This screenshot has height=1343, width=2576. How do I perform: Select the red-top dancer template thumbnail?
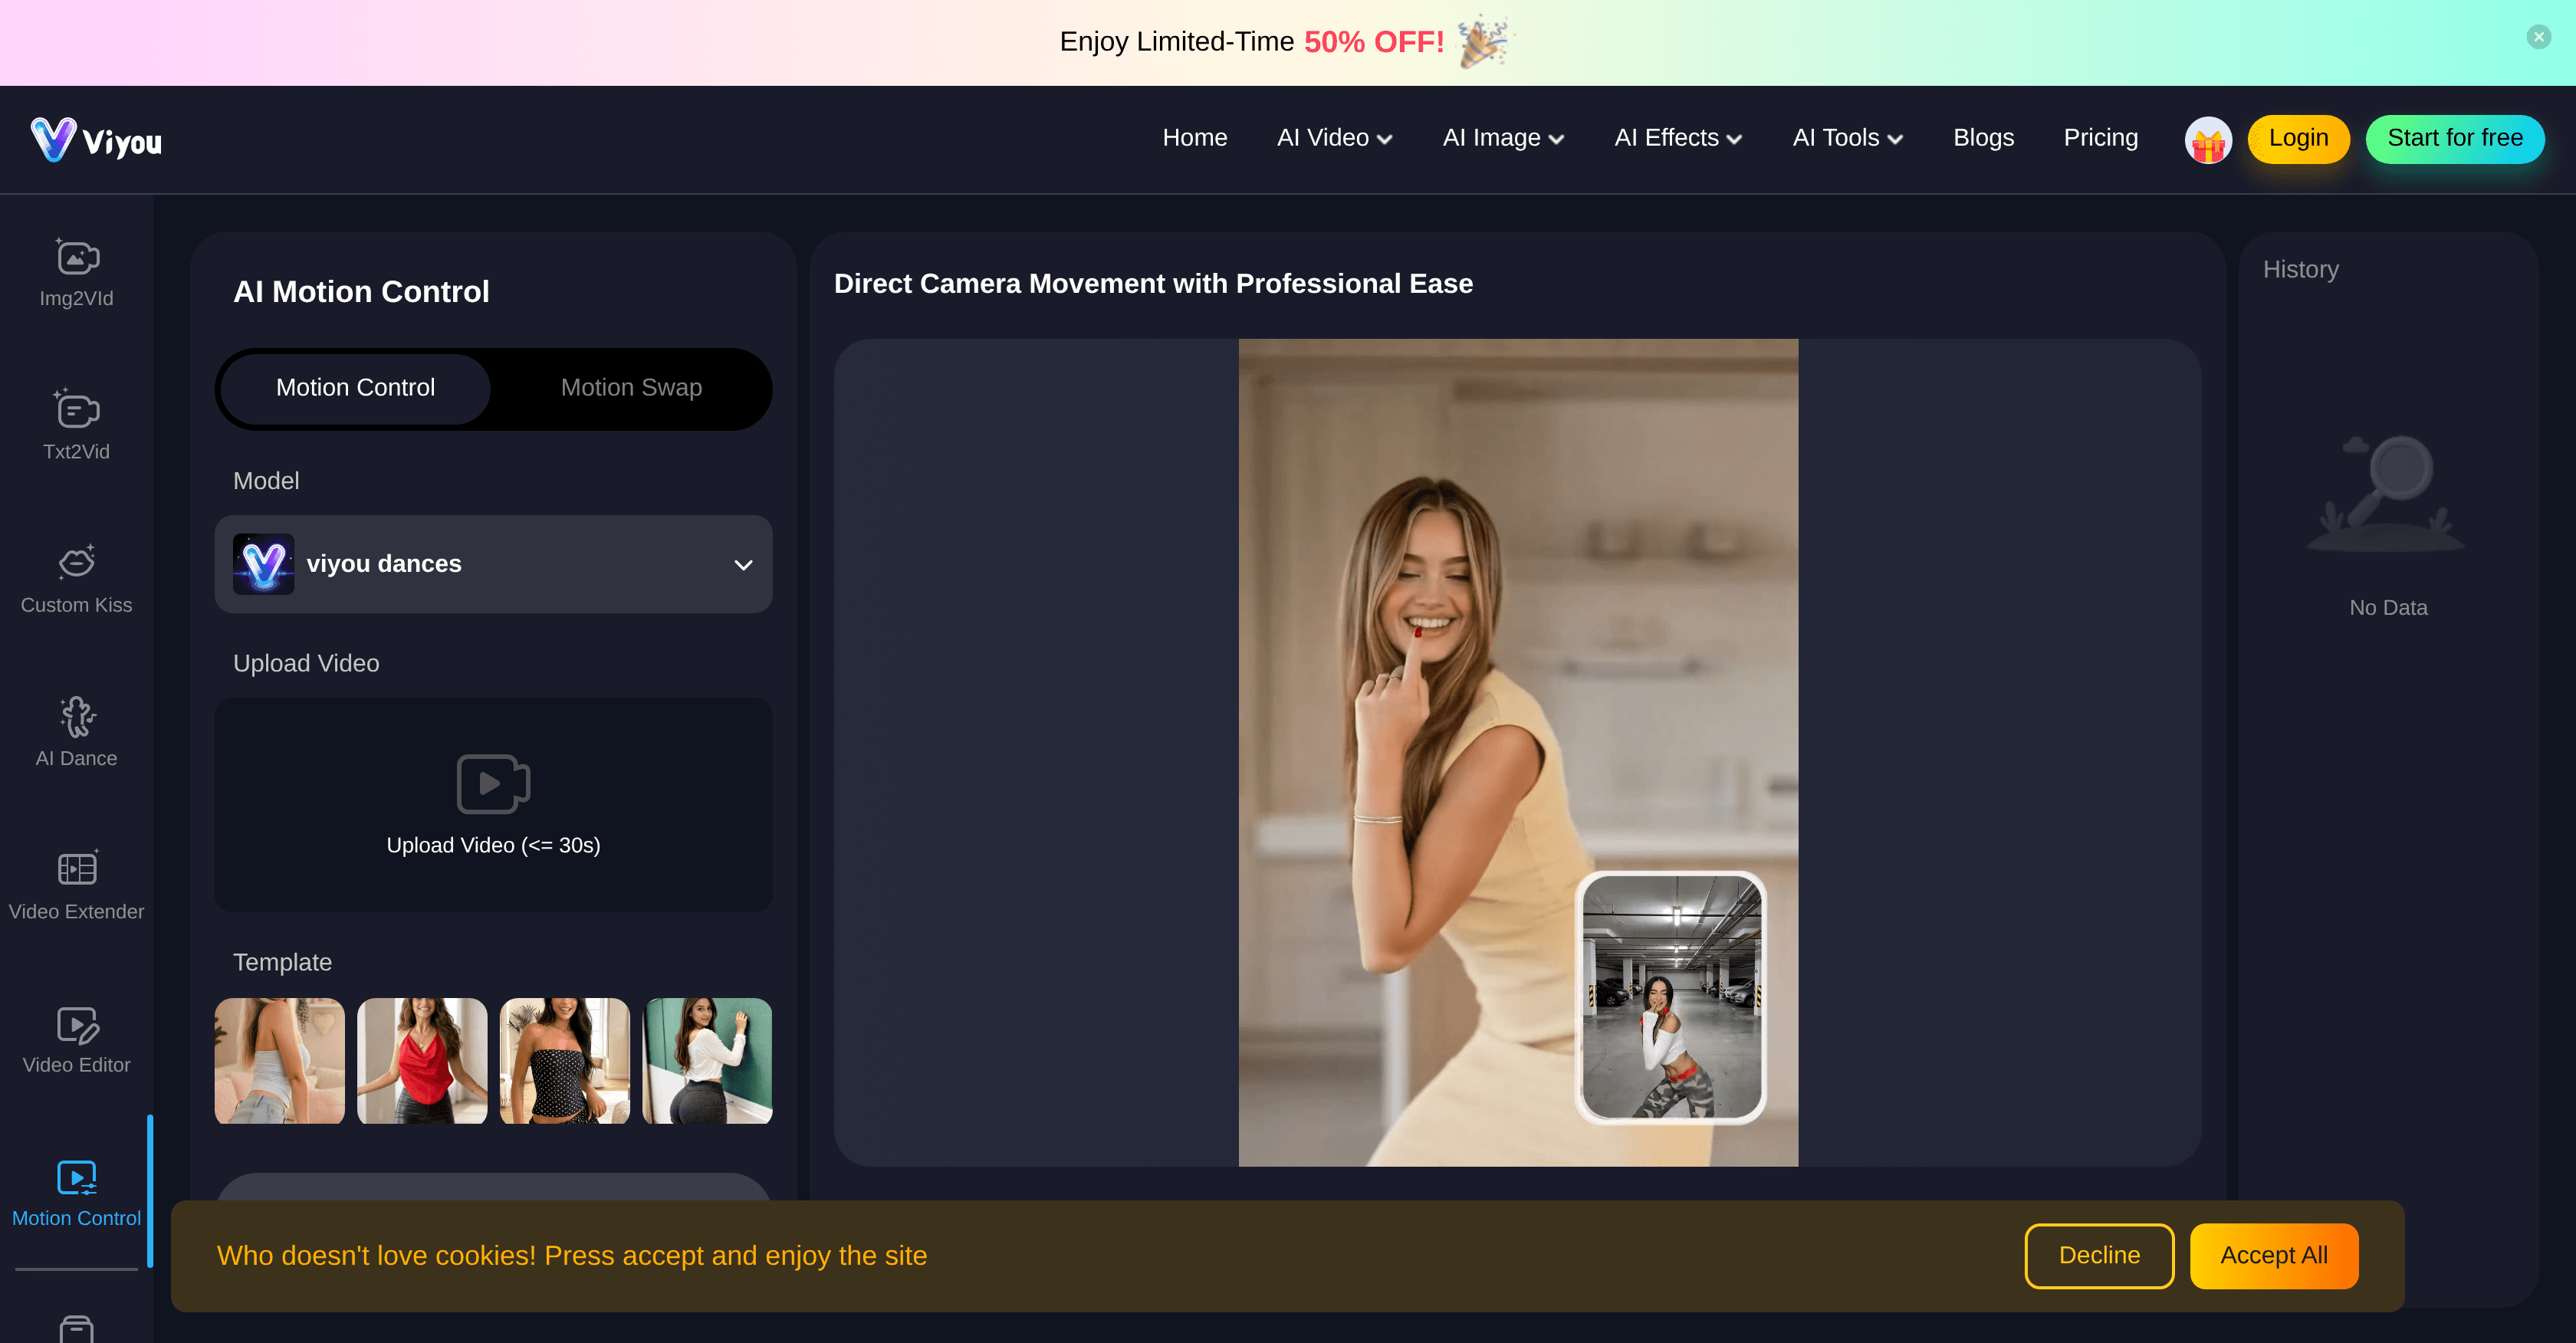(x=421, y=1061)
